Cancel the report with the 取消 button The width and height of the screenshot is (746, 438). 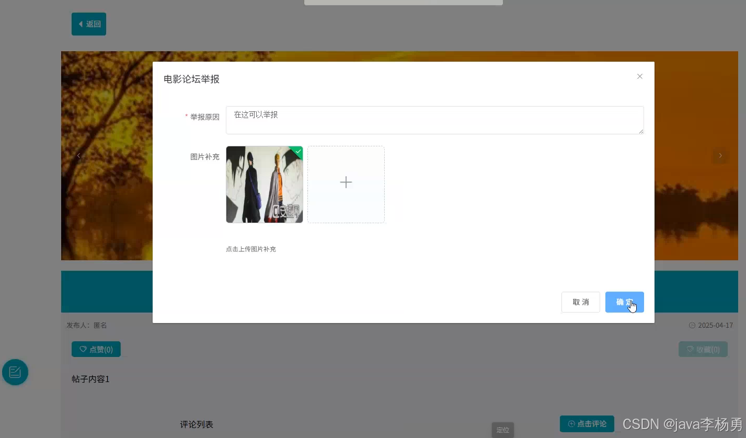tap(580, 302)
